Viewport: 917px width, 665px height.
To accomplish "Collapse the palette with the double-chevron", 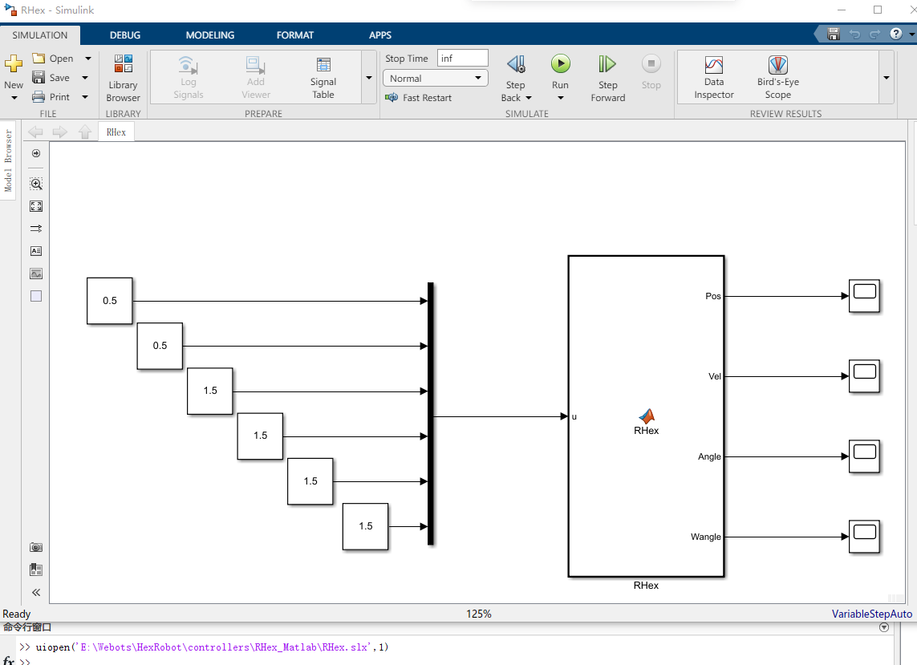I will click(x=35, y=592).
